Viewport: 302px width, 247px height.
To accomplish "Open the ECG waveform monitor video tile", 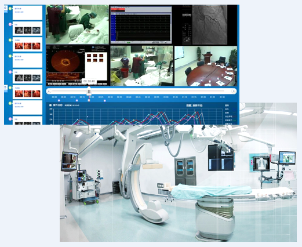I will [x=141, y=25].
